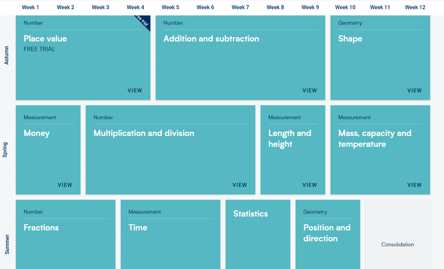The width and height of the screenshot is (444, 269).
Task: Open VIEW for Mass, capacity and temperature
Action: pos(415,185)
